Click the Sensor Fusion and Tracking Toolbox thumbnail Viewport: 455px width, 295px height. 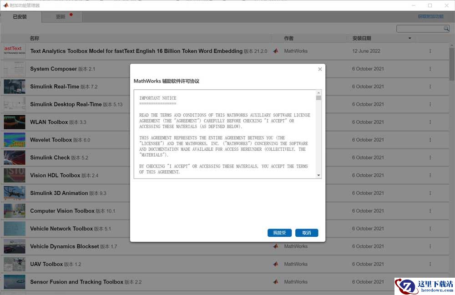[15, 282]
